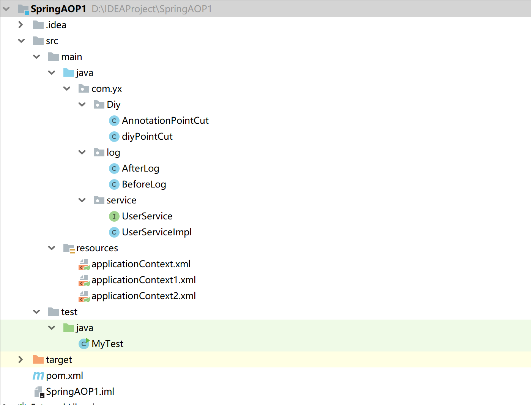Collapse the service package

tap(82, 200)
